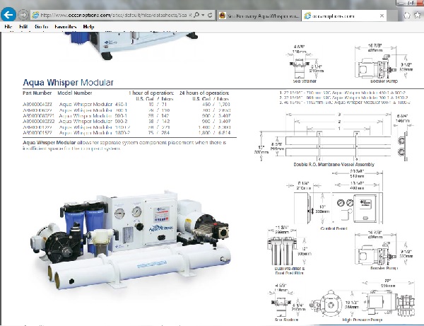424x326 pixels.
Task: Click the 'Control Panel' diagram caption
Action: [x=334, y=228]
